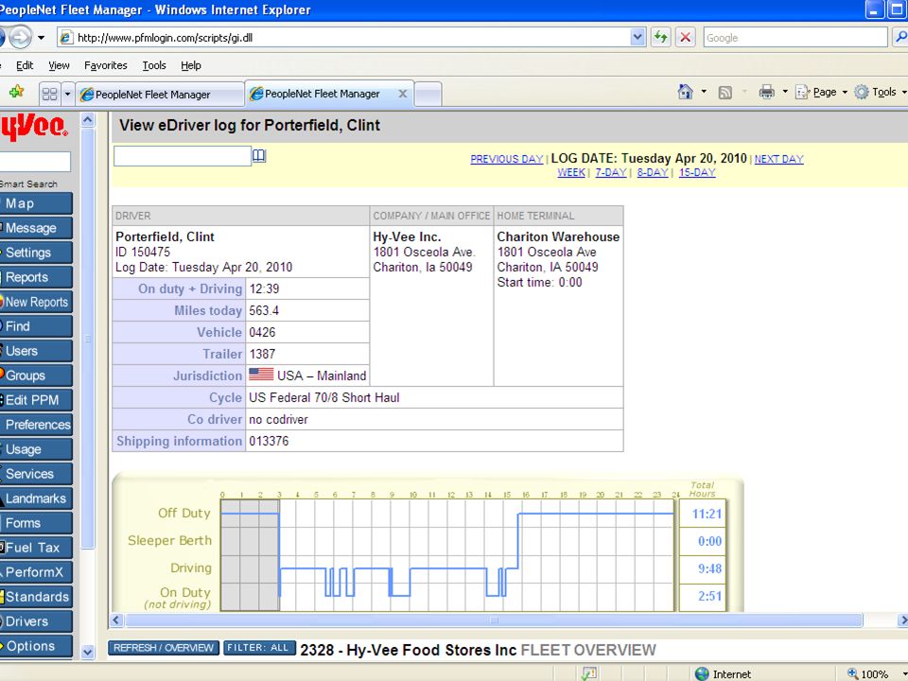The height and width of the screenshot is (681, 908).
Task: Open Edit PPM in the sidebar
Action: coord(36,400)
